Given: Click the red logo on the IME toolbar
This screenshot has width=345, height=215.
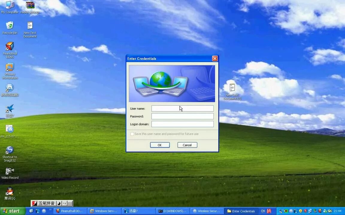Looking at the screenshot, I should click(34, 203).
